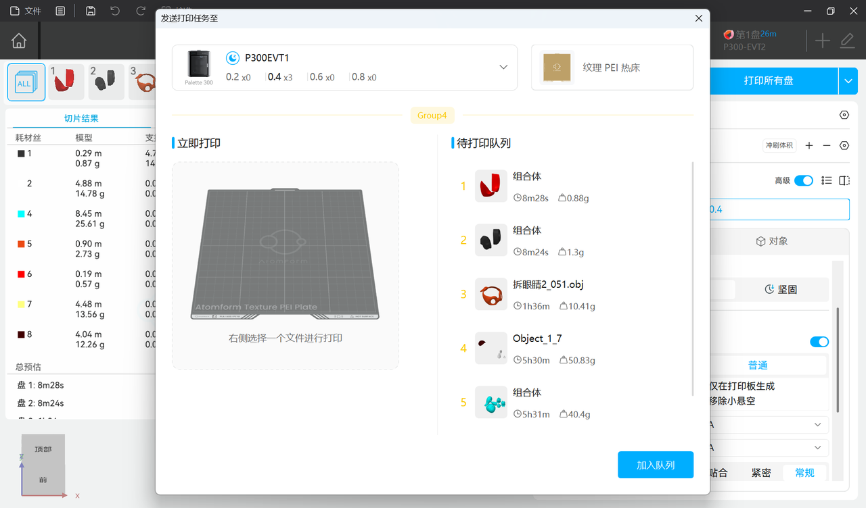Open the pencil edit icon
The image size is (866, 508).
847,41
